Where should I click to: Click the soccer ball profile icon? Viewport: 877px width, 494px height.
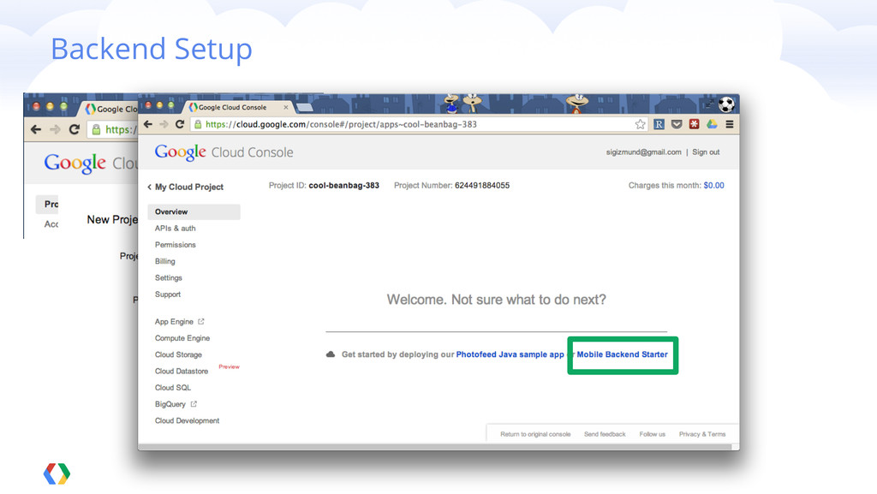pos(726,104)
